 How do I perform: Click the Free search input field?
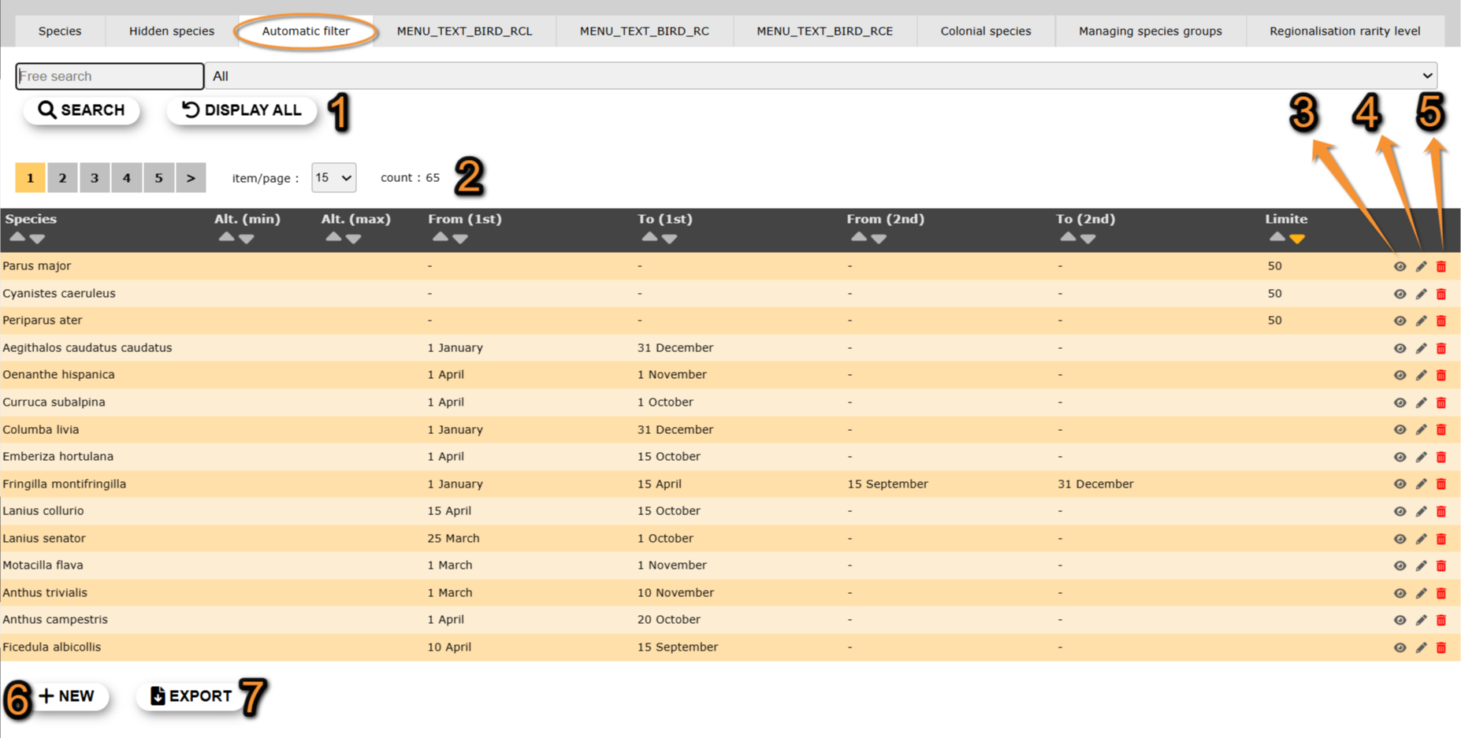(110, 76)
